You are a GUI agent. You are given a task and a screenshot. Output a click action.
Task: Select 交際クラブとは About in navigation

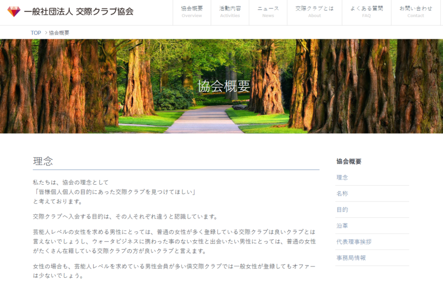click(x=314, y=11)
